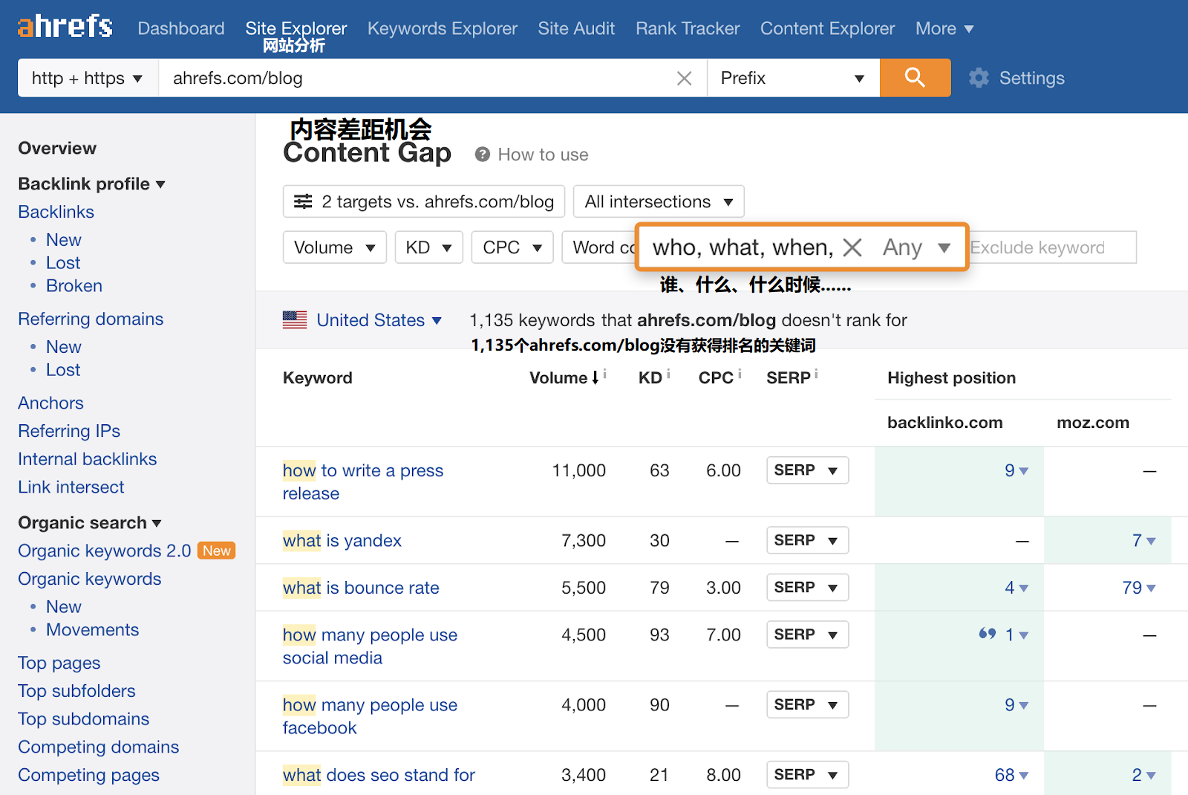Click the United States flag icon
The width and height of the screenshot is (1188, 795).
point(295,320)
